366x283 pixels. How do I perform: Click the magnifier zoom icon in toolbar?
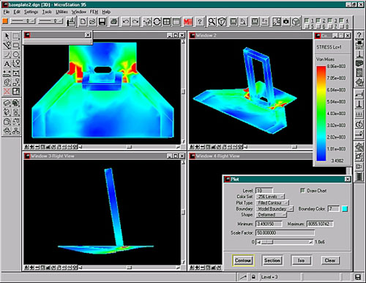[212, 22]
